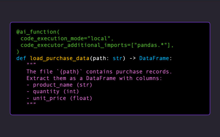Click the -> return arrow

(x=133, y=58)
